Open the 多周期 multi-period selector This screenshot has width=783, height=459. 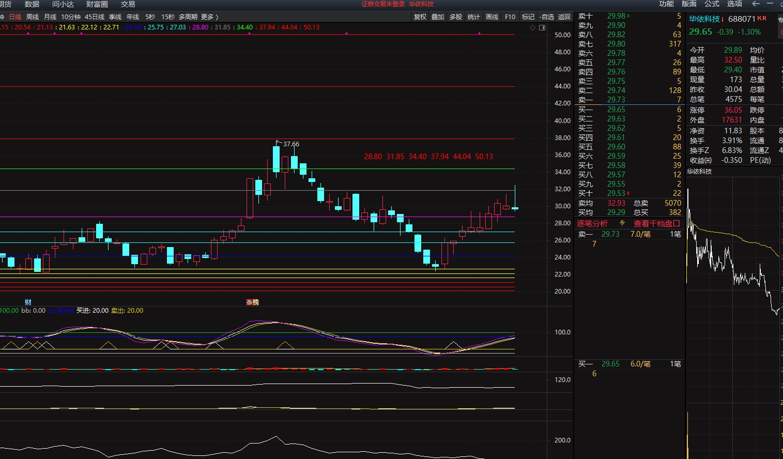[x=188, y=17]
